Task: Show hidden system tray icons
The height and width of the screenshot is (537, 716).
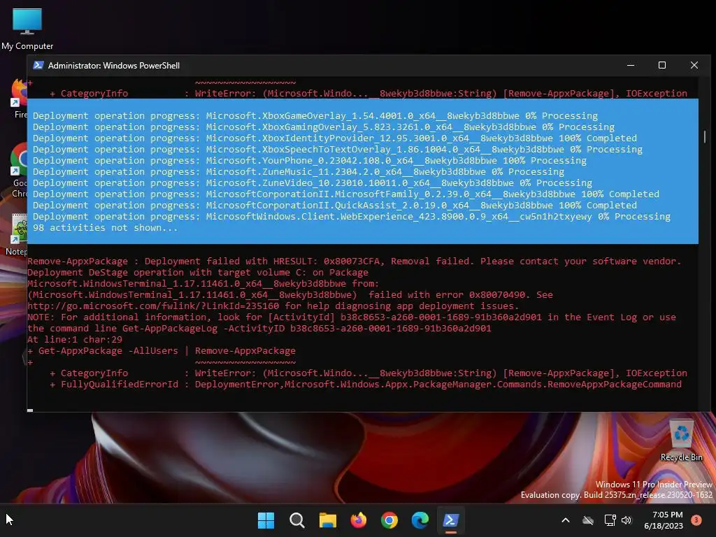Action: tap(565, 520)
